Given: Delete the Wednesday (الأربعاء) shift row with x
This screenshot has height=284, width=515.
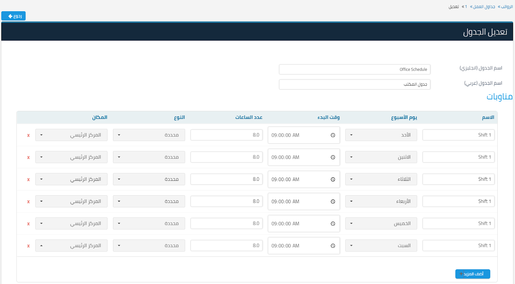Looking at the screenshot, I should coord(28,202).
